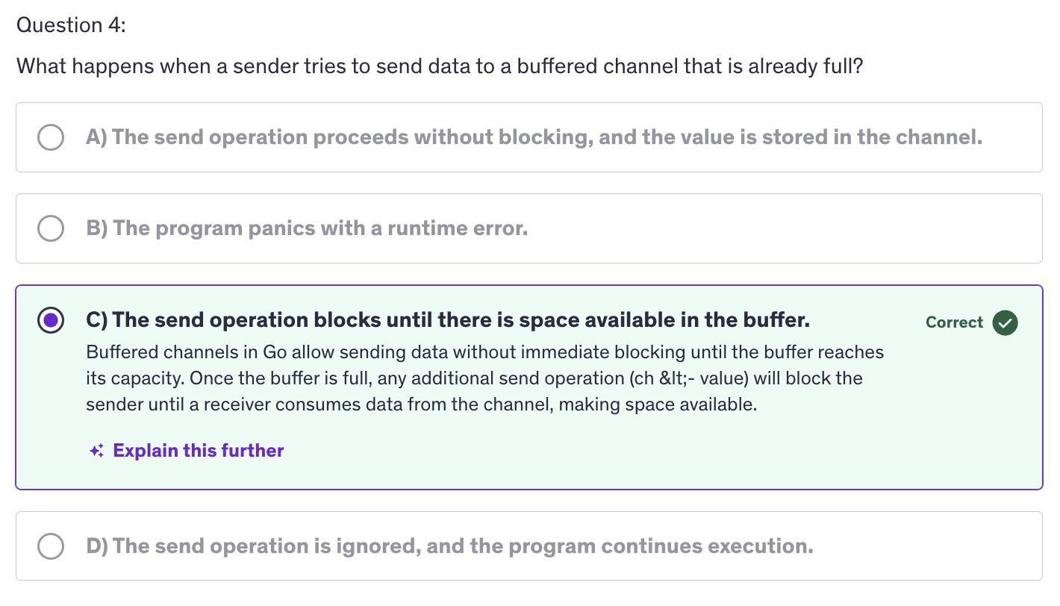1060x606 pixels.
Task: Click answer text "The send operation blocks until"
Action: click(448, 320)
